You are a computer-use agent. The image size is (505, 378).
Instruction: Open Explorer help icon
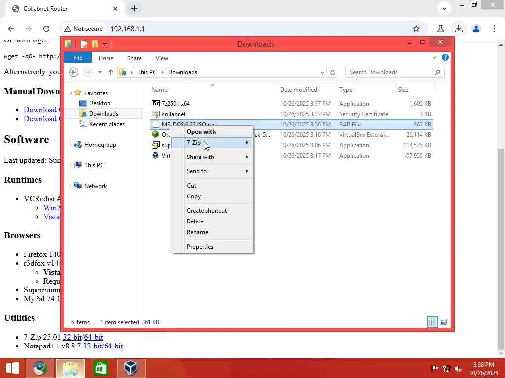pos(445,57)
